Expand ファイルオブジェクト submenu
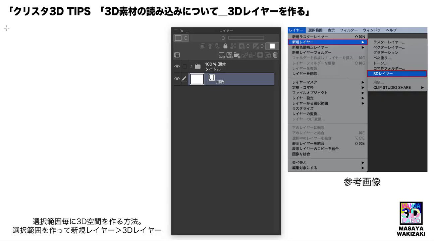Viewport: 434px width, 241px height. point(328,93)
